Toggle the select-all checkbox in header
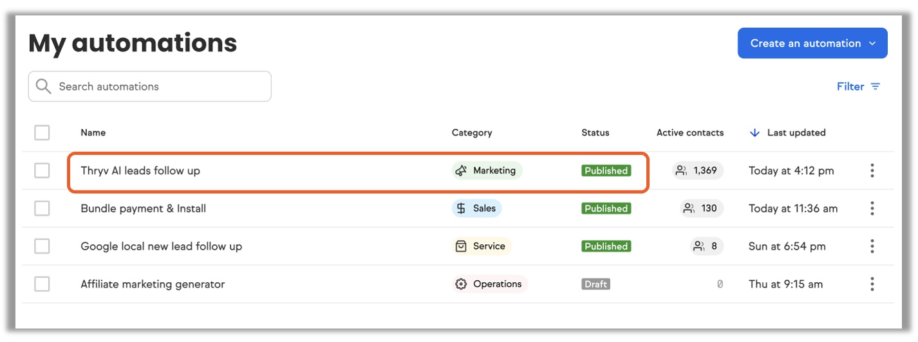The width and height of the screenshot is (918, 342). click(42, 132)
